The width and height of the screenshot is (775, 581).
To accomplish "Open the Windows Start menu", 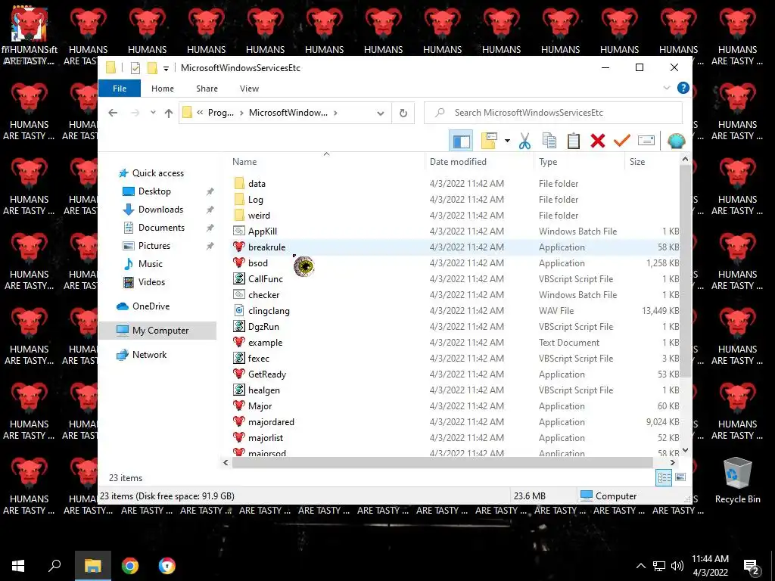I will pos(18,566).
